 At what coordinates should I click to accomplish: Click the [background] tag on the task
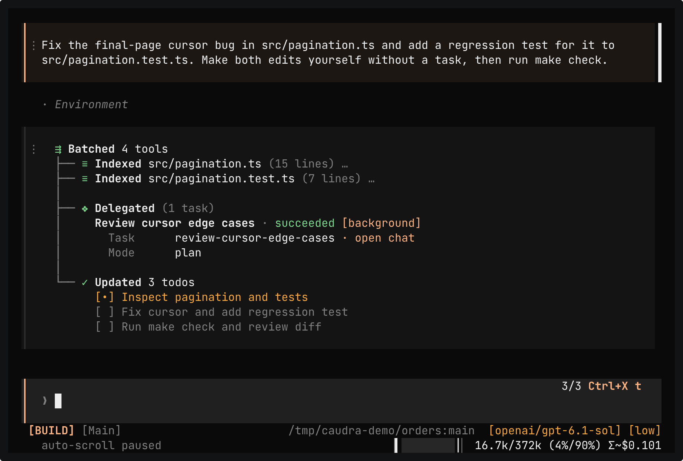[382, 223]
